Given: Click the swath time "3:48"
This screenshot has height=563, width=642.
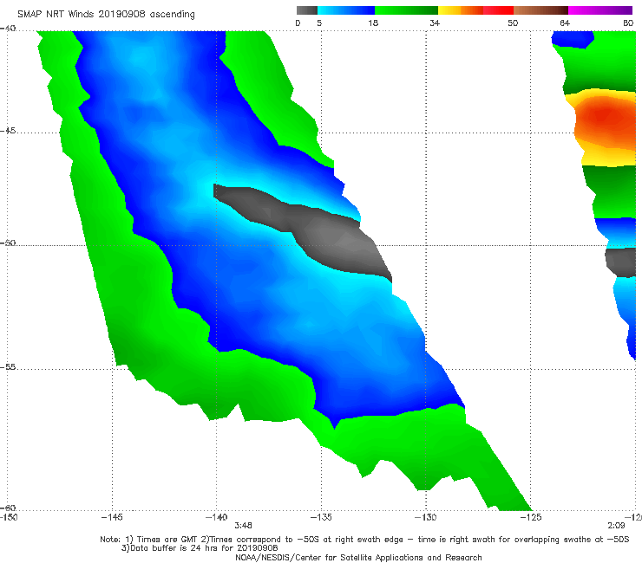Looking at the screenshot, I should pos(243,526).
